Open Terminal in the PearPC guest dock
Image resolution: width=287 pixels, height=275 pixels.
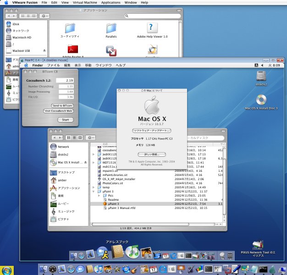click(188, 255)
